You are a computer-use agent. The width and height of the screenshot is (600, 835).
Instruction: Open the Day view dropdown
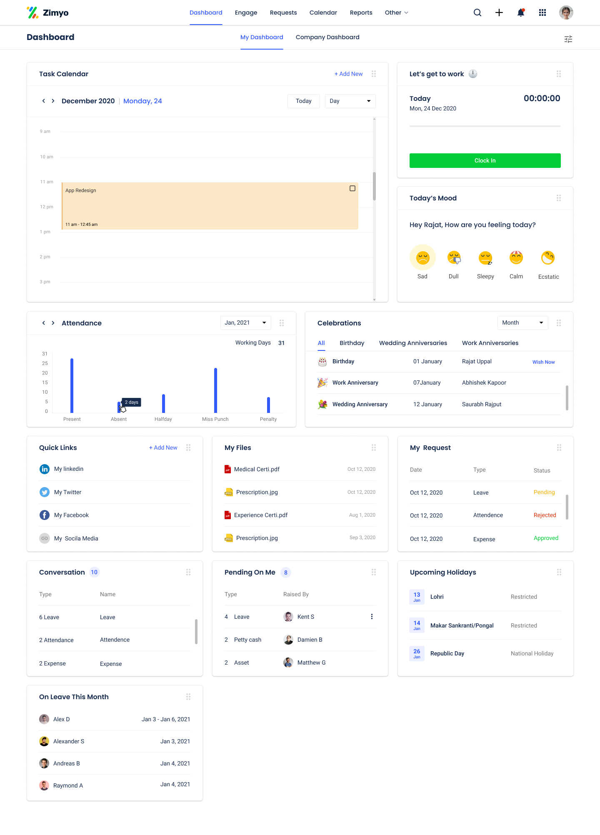[350, 101]
